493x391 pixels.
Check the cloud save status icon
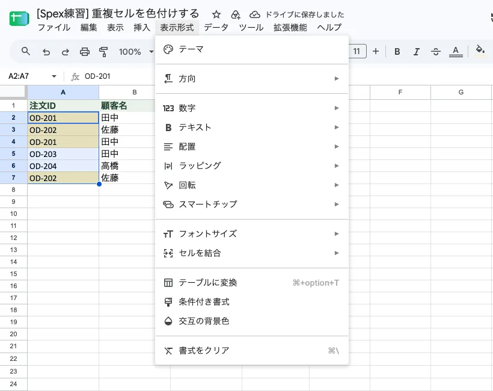255,14
